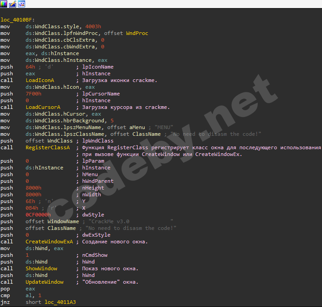Click ds:WndClass.cbClsExtra operand
The height and width of the screenshot is (307, 322).
(60, 40)
